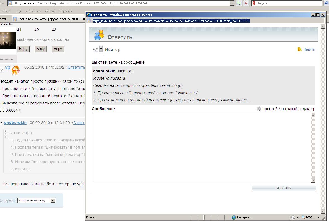
Task: Expand the avatar selector dropdown near Имя
Action: [x=101, y=49]
